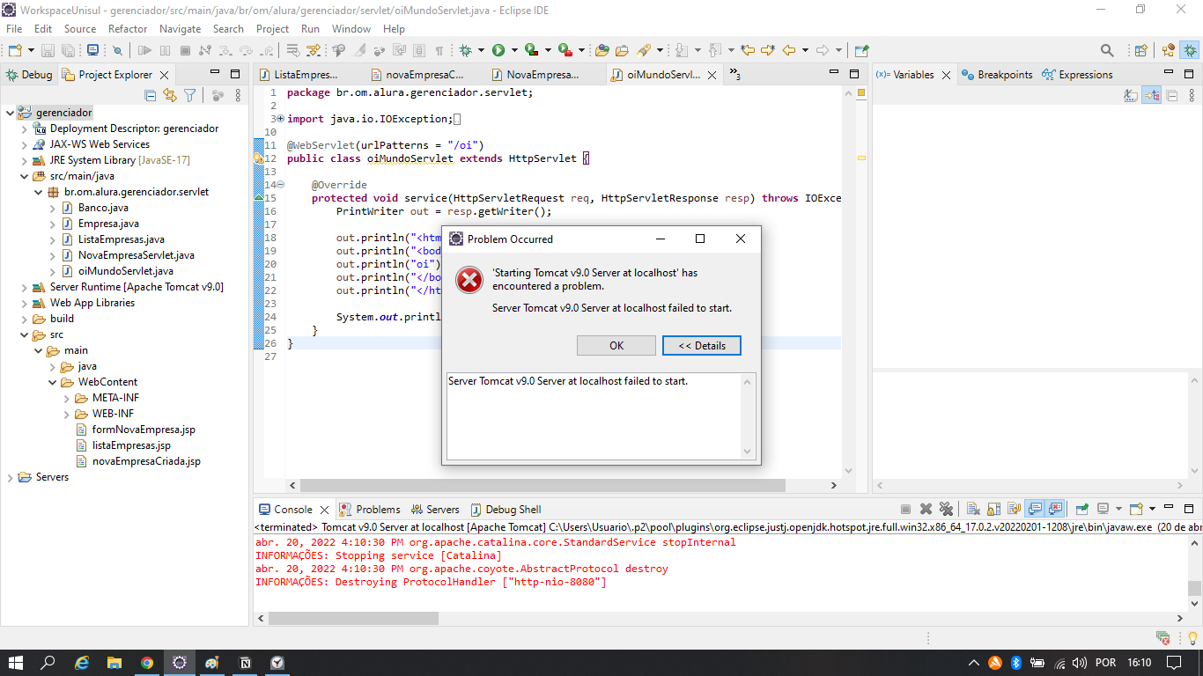
Task: Click the green bug Debug launch icon
Action: [x=465, y=50]
